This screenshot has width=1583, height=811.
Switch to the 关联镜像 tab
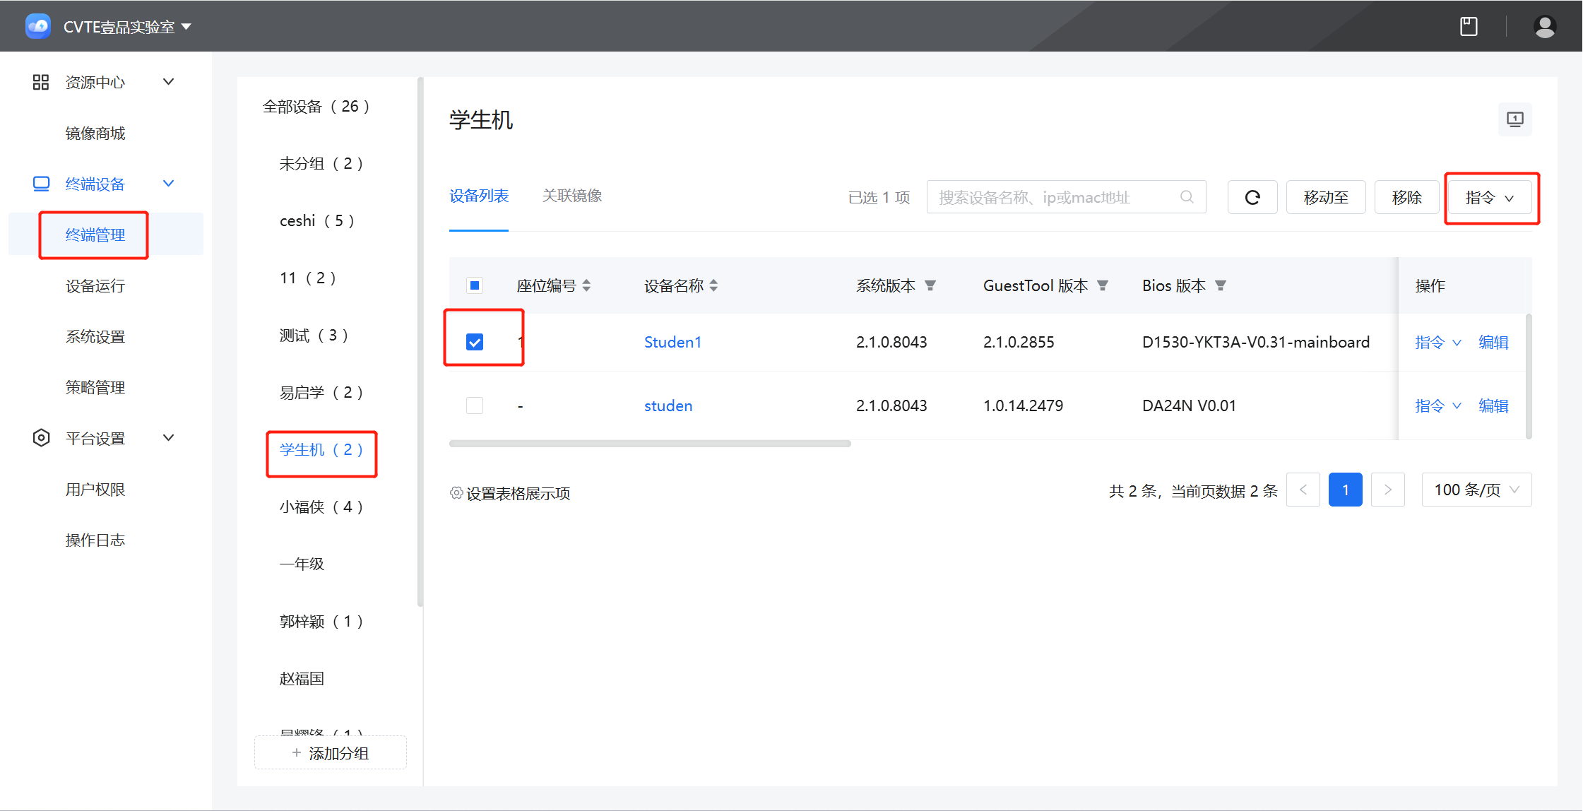coord(571,196)
